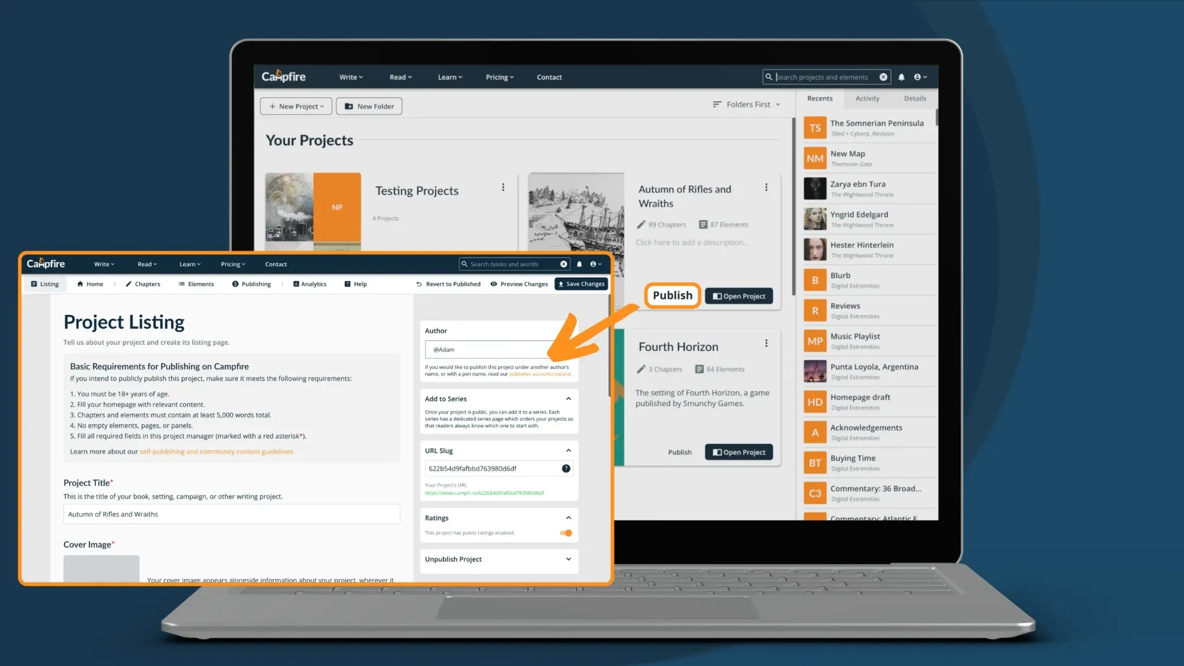The image size is (1184, 666).
Task: Open the self-publishing and community content guidelines link
Action: 217,452
